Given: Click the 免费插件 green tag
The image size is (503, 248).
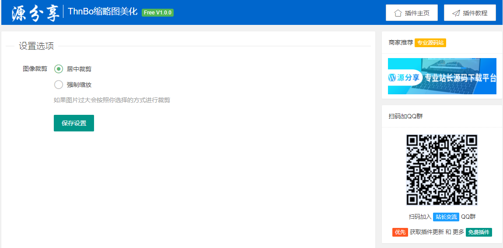Looking at the screenshot, I should pyautogui.click(x=479, y=232).
